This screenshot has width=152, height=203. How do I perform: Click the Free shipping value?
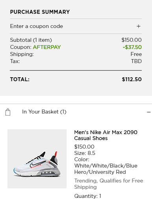[136, 54]
